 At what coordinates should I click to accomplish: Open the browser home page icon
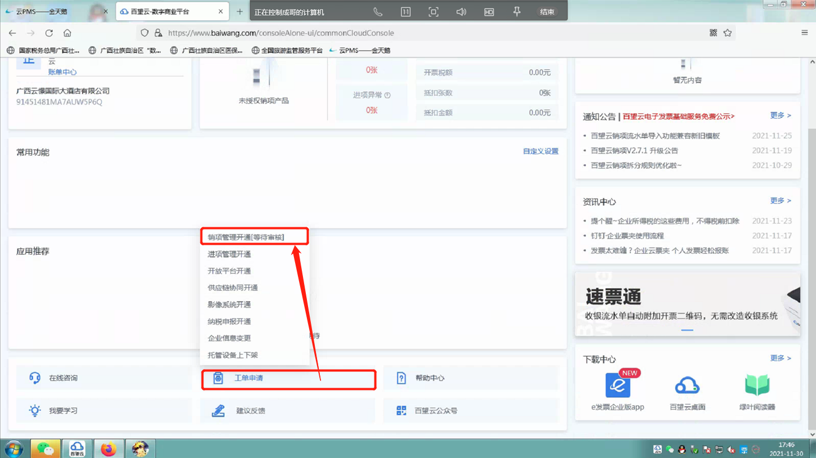click(67, 33)
